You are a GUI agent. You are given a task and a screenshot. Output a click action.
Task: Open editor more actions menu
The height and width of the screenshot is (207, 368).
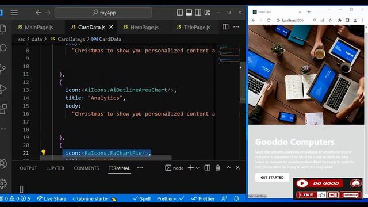(x=236, y=27)
